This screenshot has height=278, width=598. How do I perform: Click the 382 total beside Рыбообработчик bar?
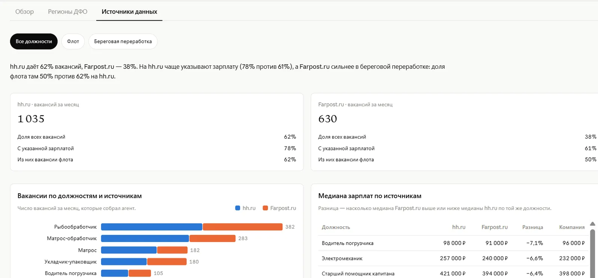click(x=290, y=227)
